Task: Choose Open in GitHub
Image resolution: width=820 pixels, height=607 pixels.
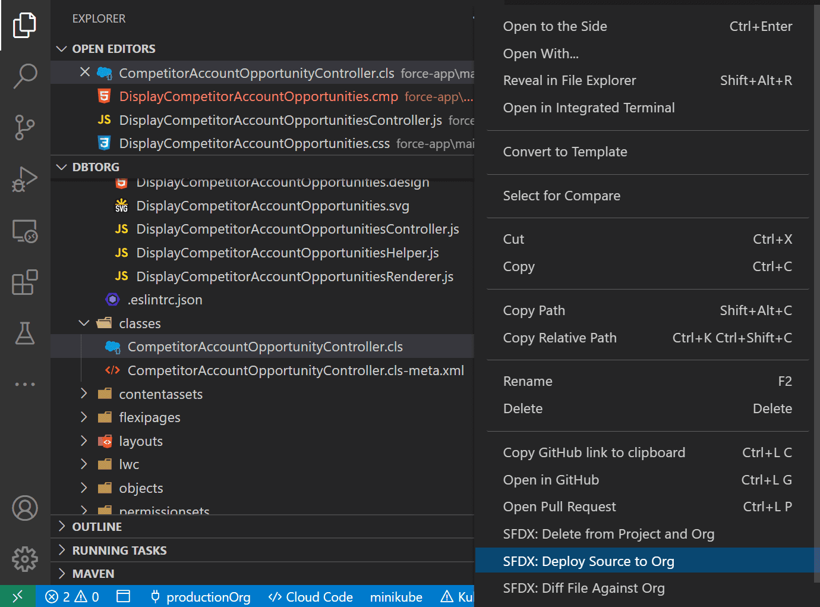Action: click(647, 480)
